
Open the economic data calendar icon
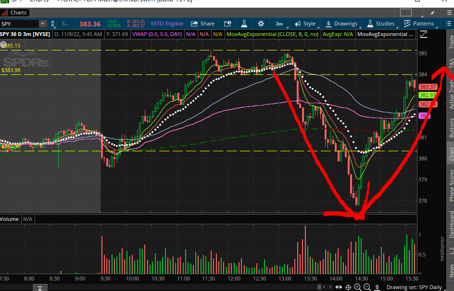227,24
